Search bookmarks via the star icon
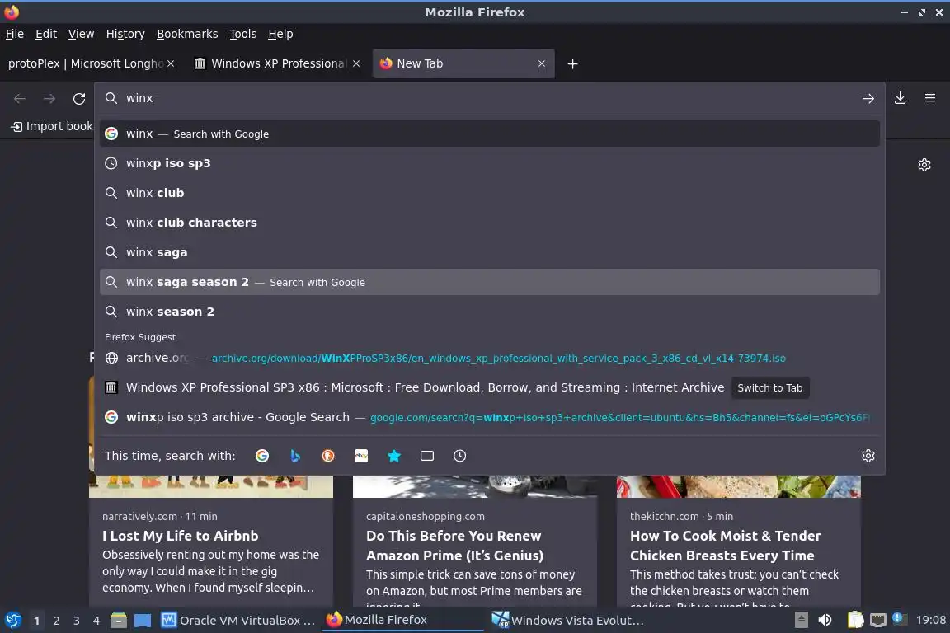Viewport: 950px width, 633px height. click(x=394, y=456)
